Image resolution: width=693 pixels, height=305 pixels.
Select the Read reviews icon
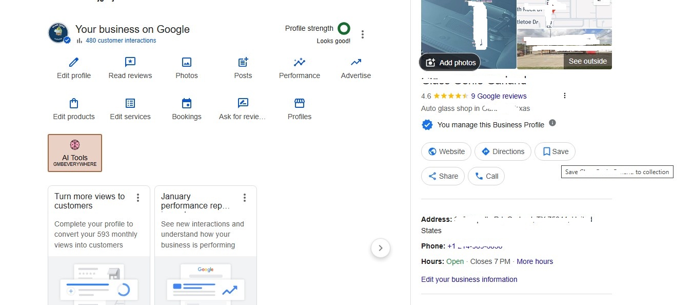130,62
